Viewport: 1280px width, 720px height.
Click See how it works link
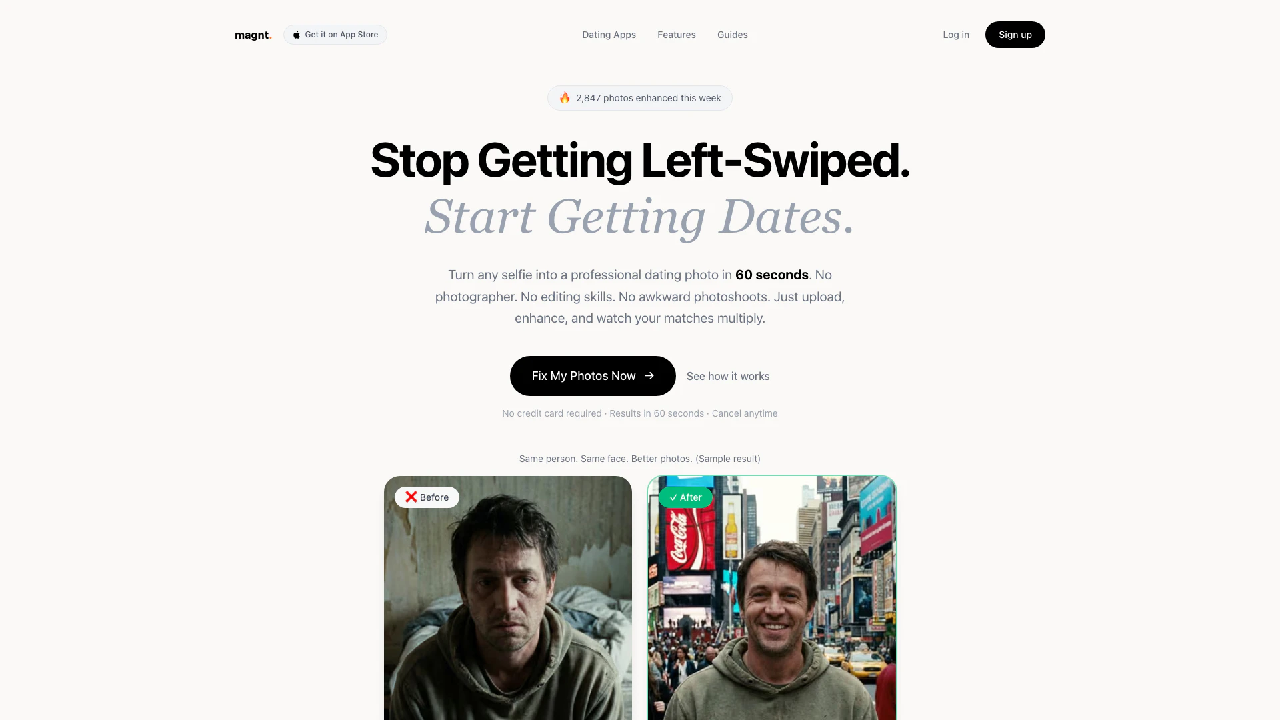(728, 376)
